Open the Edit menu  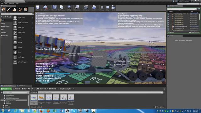pos(6,3)
